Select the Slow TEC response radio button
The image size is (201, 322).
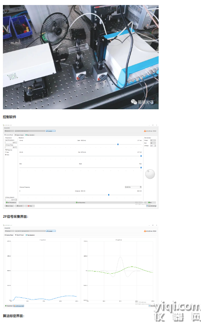(x=6, y=155)
